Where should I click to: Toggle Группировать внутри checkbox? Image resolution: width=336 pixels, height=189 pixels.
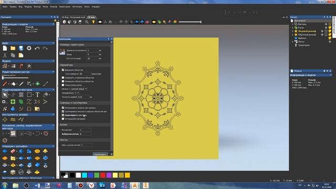point(63,111)
